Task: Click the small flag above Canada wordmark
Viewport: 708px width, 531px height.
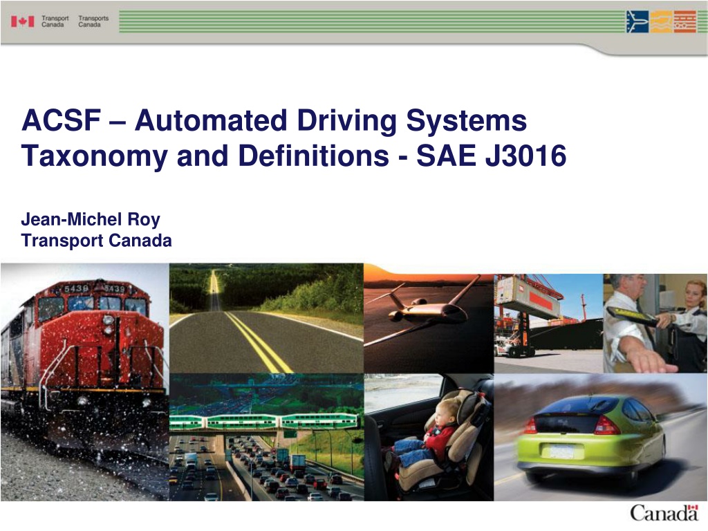Action: point(693,507)
